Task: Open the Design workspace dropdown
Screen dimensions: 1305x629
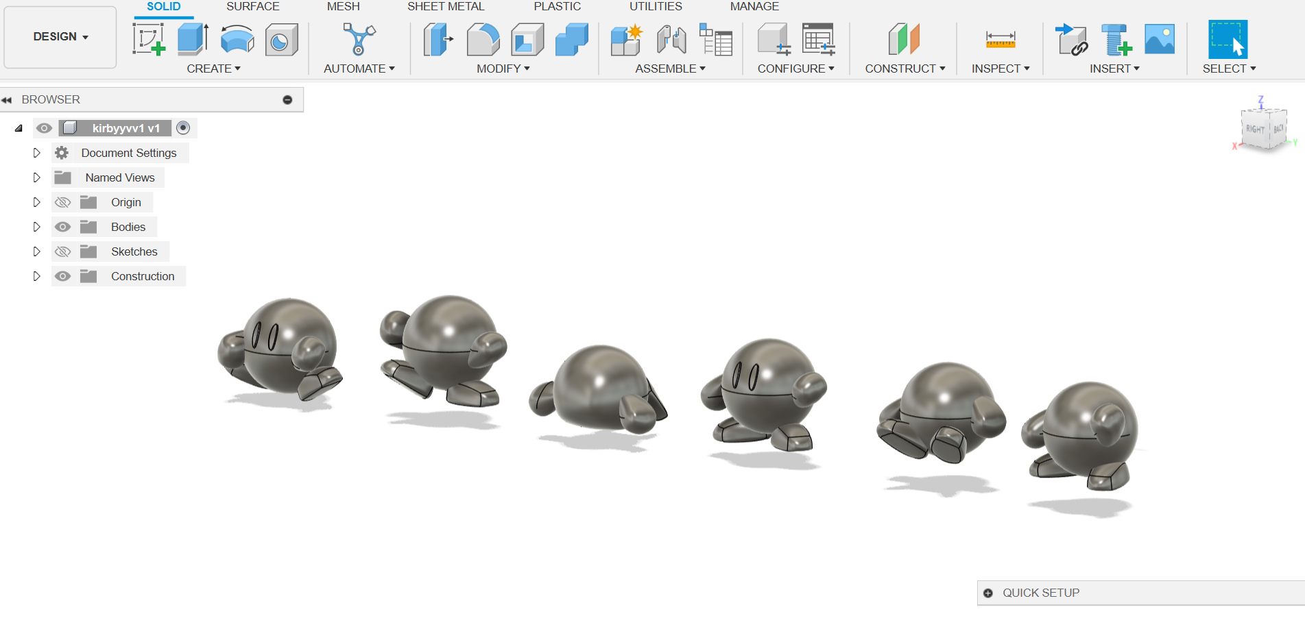Action: [x=60, y=37]
